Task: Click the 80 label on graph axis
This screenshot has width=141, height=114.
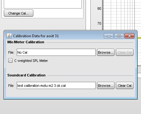Action: point(99,9)
